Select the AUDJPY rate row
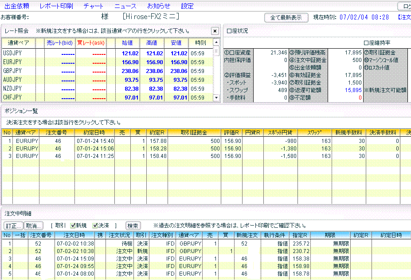Screen dimensions: 411x280 pos(107,80)
